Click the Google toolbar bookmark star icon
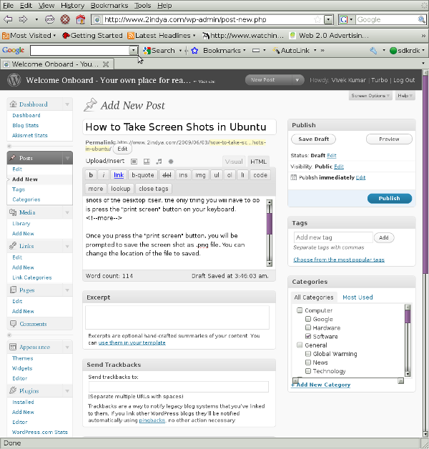Image resolution: width=429 pixels, height=449 pixels. coord(194,51)
